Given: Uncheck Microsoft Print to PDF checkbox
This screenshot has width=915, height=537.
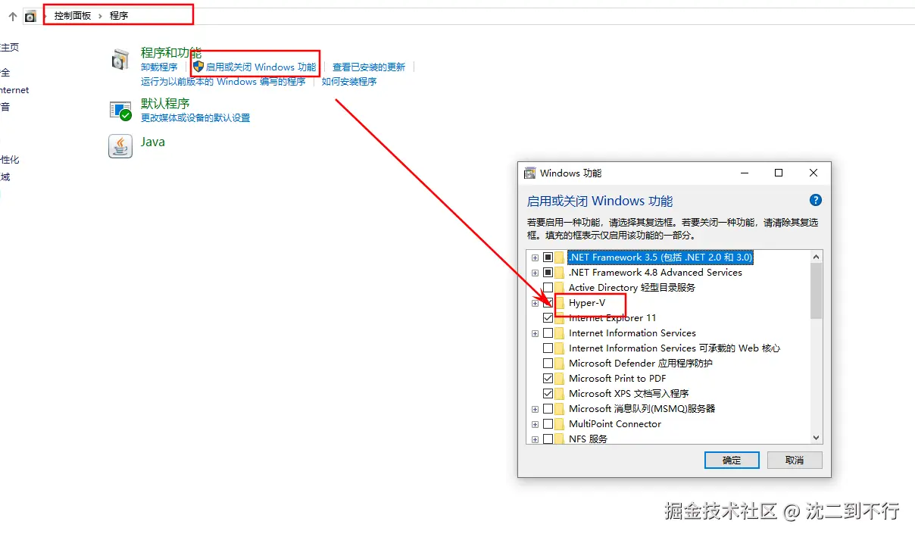Looking at the screenshot, I should pyautogui.click(x=548, y=379).
